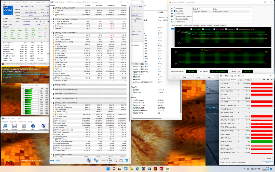Viewport: 275px width, 172px height.
Task: Enable the Stress CPU checkbox
Action: [x=174, y=8]
